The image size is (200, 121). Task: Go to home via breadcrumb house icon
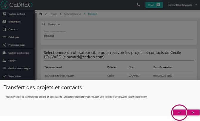[x=41, y=14]
